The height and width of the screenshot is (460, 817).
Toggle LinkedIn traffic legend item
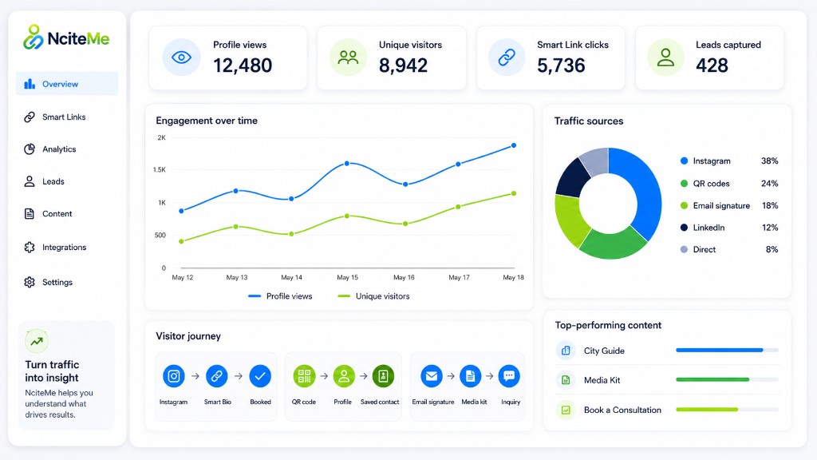729,228
